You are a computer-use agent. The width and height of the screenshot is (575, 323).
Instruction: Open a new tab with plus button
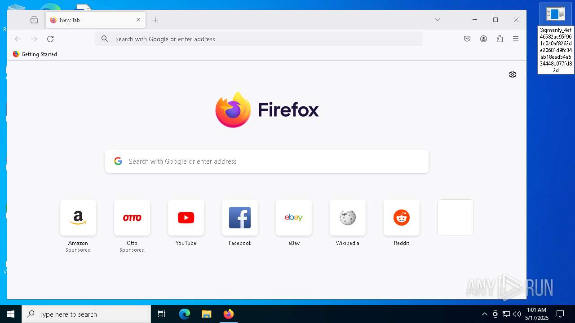155,20
